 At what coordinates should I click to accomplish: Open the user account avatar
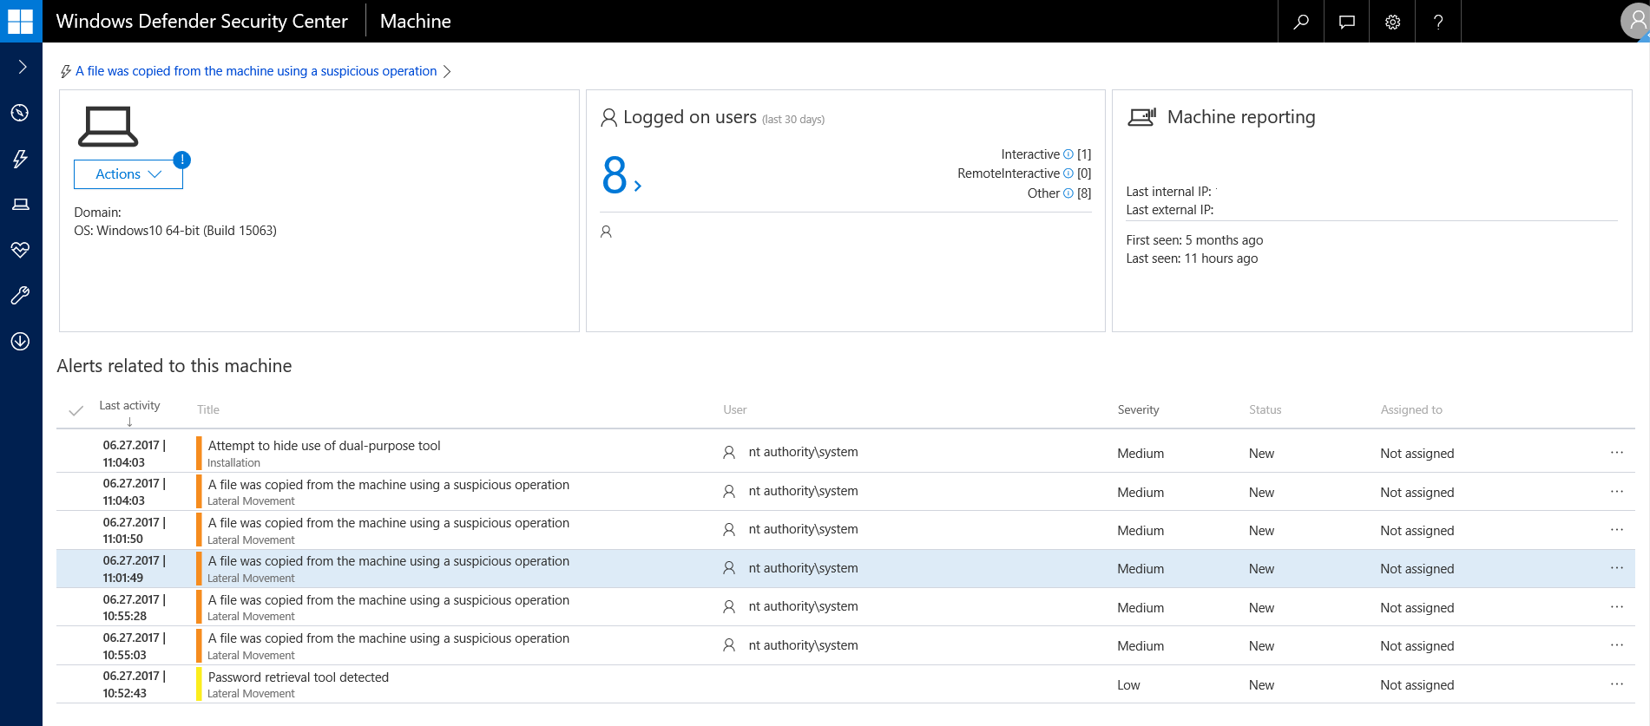[x=1635, y=21]
